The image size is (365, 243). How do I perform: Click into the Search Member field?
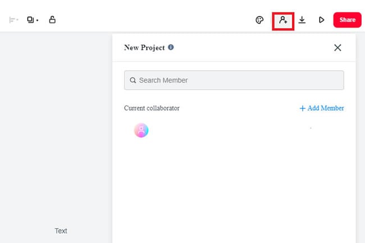click(236, 80)
